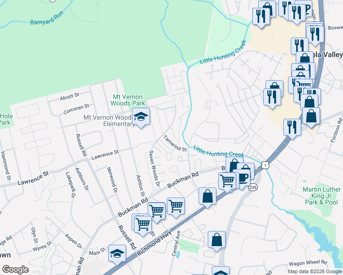The height and width of the screenshot is (275, 343).
Task: Click the Barnyard Run stream label
Action: (47, 18)
